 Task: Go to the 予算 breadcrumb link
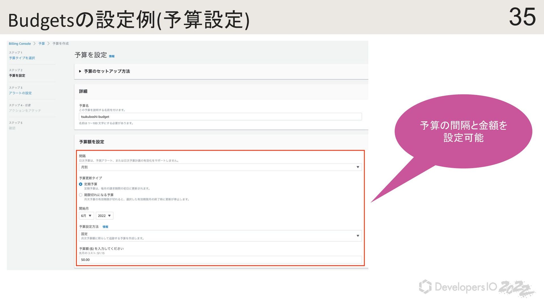click(42, 44)
